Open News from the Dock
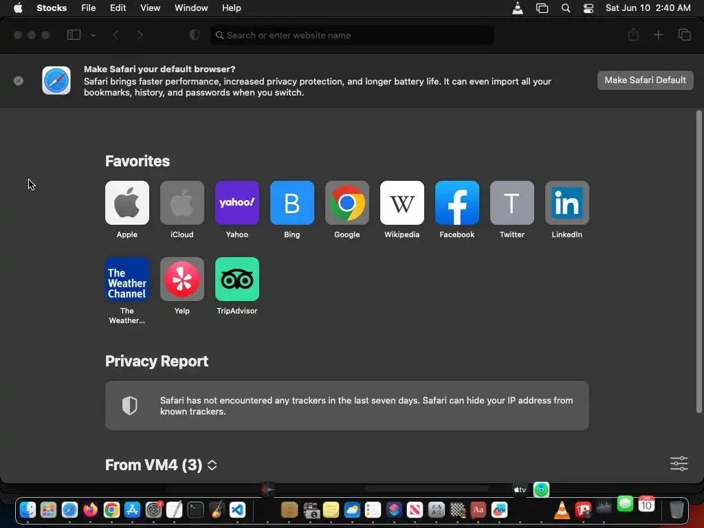Screen dimensions: 704x528 tap(415, 510)
